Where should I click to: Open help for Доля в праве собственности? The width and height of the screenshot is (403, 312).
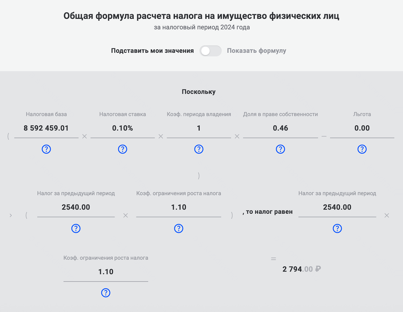pos(280,149)
